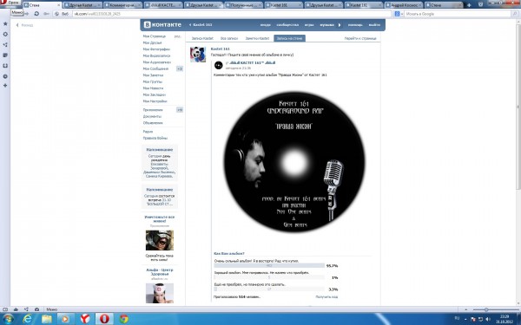Adjust the zoom slider in status bar
The image size is (521, 325).
(x=485, y=309)
